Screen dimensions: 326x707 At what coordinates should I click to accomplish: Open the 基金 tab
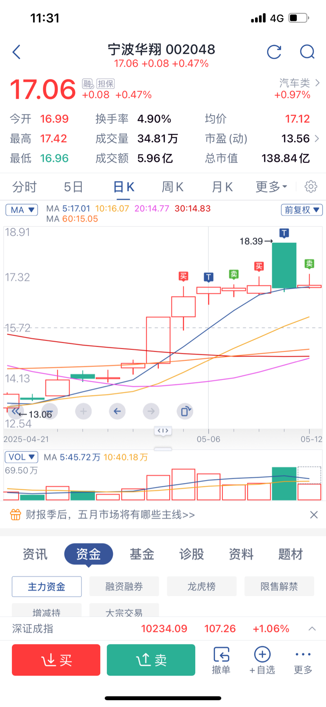(142, 554)
